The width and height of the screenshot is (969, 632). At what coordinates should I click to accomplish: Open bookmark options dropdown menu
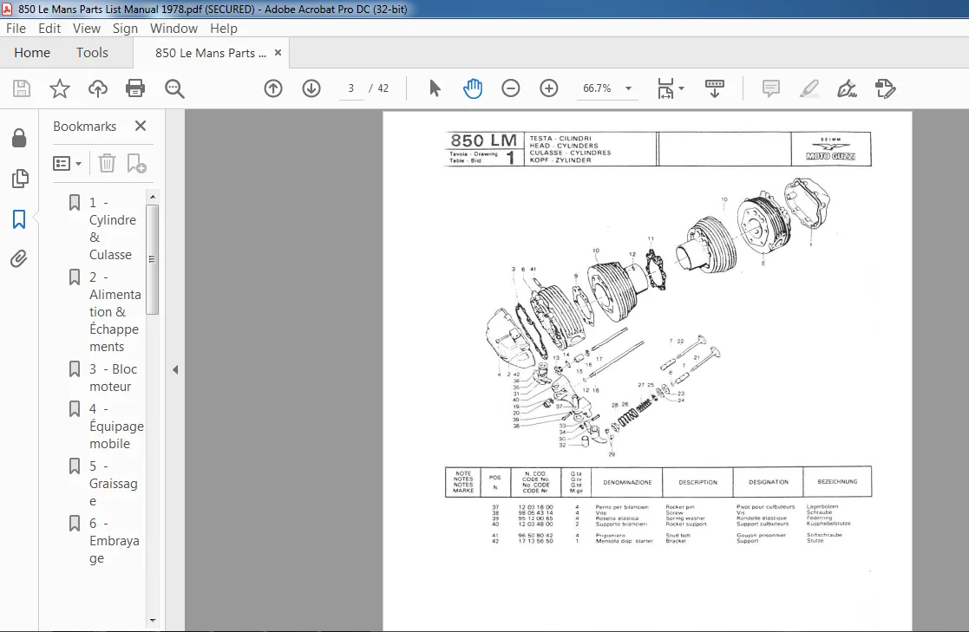(x=68, y=164)
